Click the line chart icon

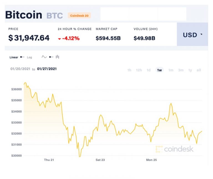(44, 57)
